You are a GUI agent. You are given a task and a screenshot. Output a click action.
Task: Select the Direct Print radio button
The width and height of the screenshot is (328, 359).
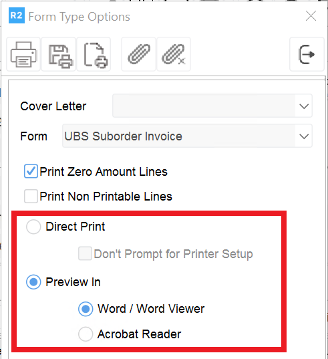33,227
